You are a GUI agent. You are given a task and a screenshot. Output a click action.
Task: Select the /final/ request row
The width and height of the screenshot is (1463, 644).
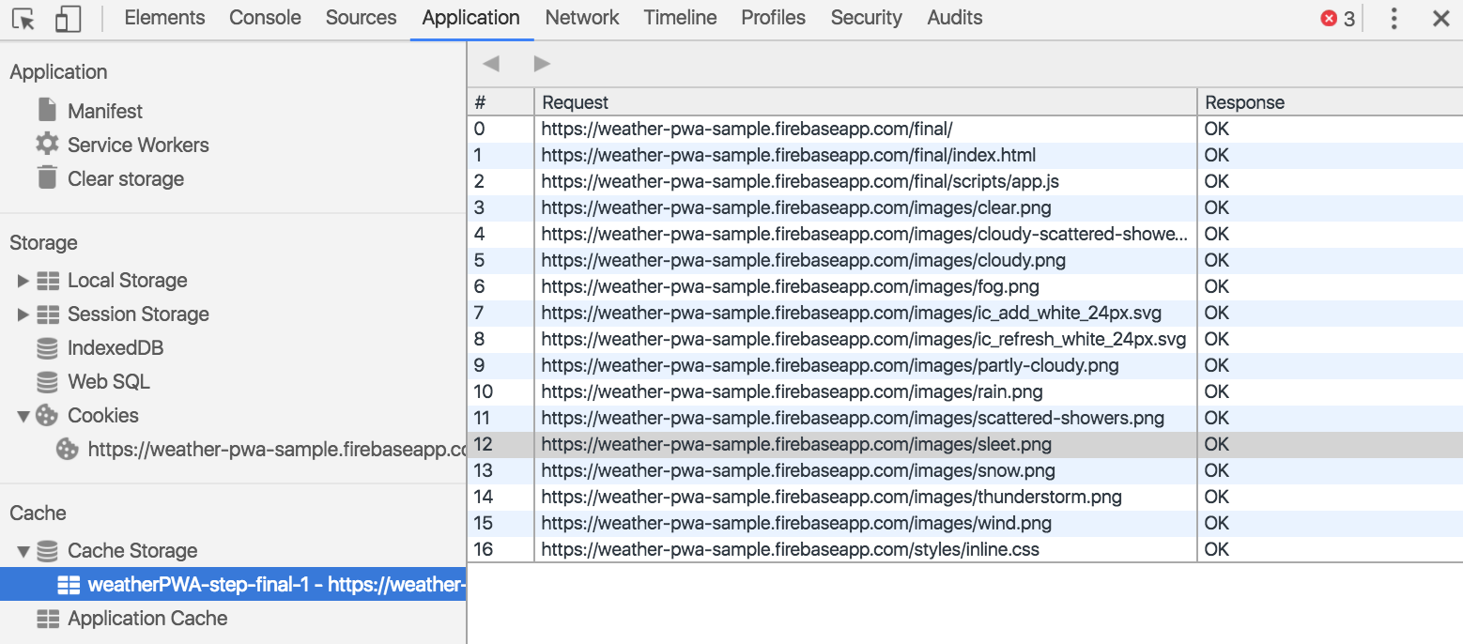(x=965, y=129)
